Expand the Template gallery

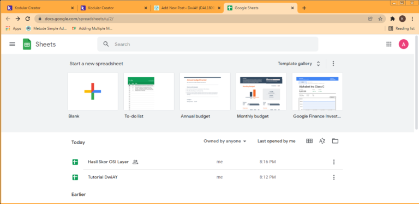[299, 64]
